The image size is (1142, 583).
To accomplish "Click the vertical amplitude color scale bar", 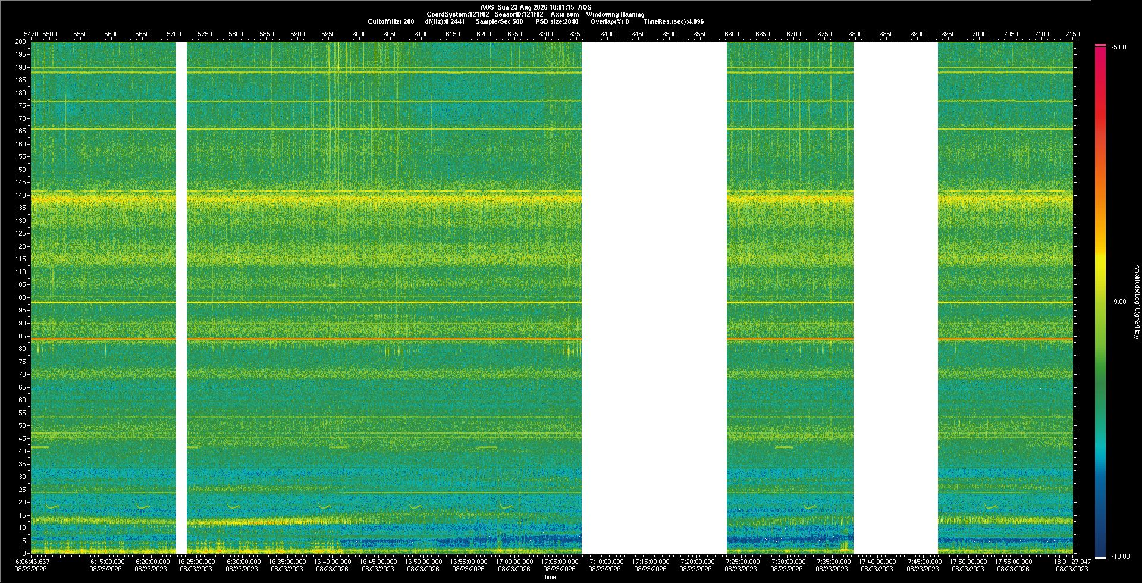I will pyautogui.click(x=1100, y=302).
